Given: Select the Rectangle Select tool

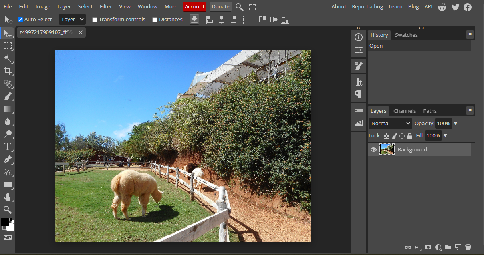Looking at the screenshot, I should click(x=8, y=46).
